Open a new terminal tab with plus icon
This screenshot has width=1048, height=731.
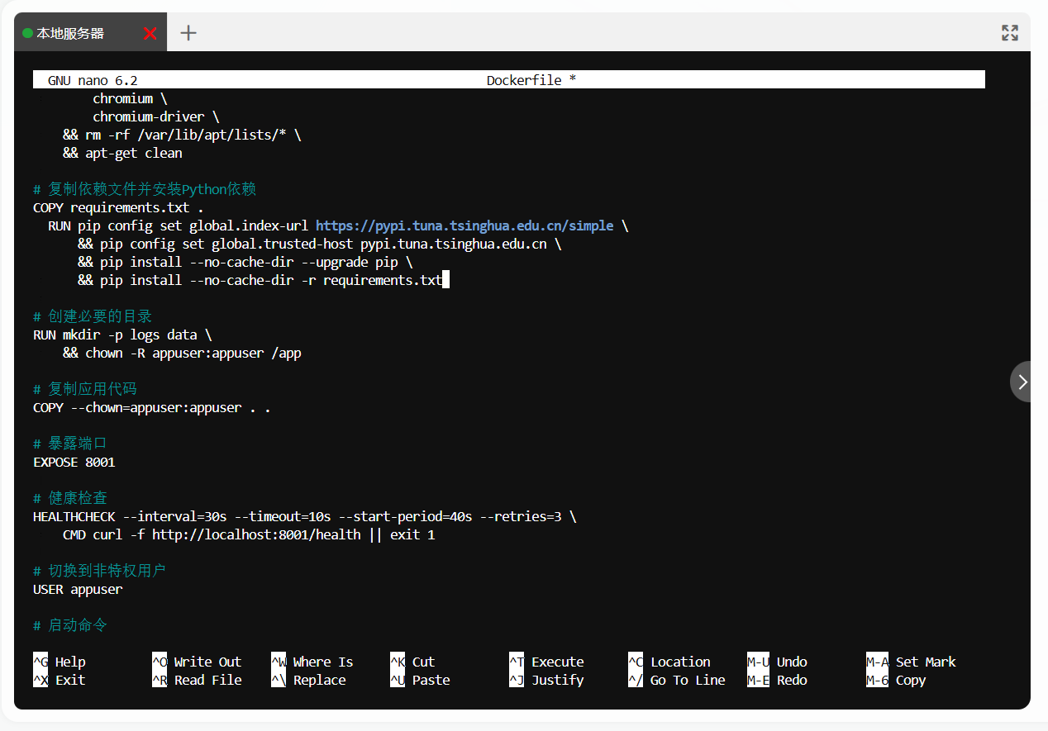tap(188, 33)
